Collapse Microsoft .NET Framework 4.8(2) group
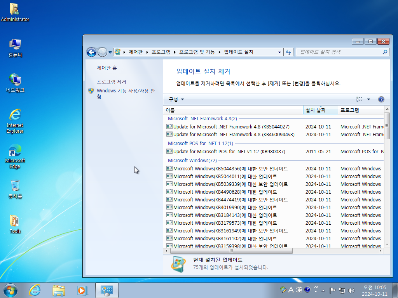Screen dimensions: 398x298 (x=202, y=119)
